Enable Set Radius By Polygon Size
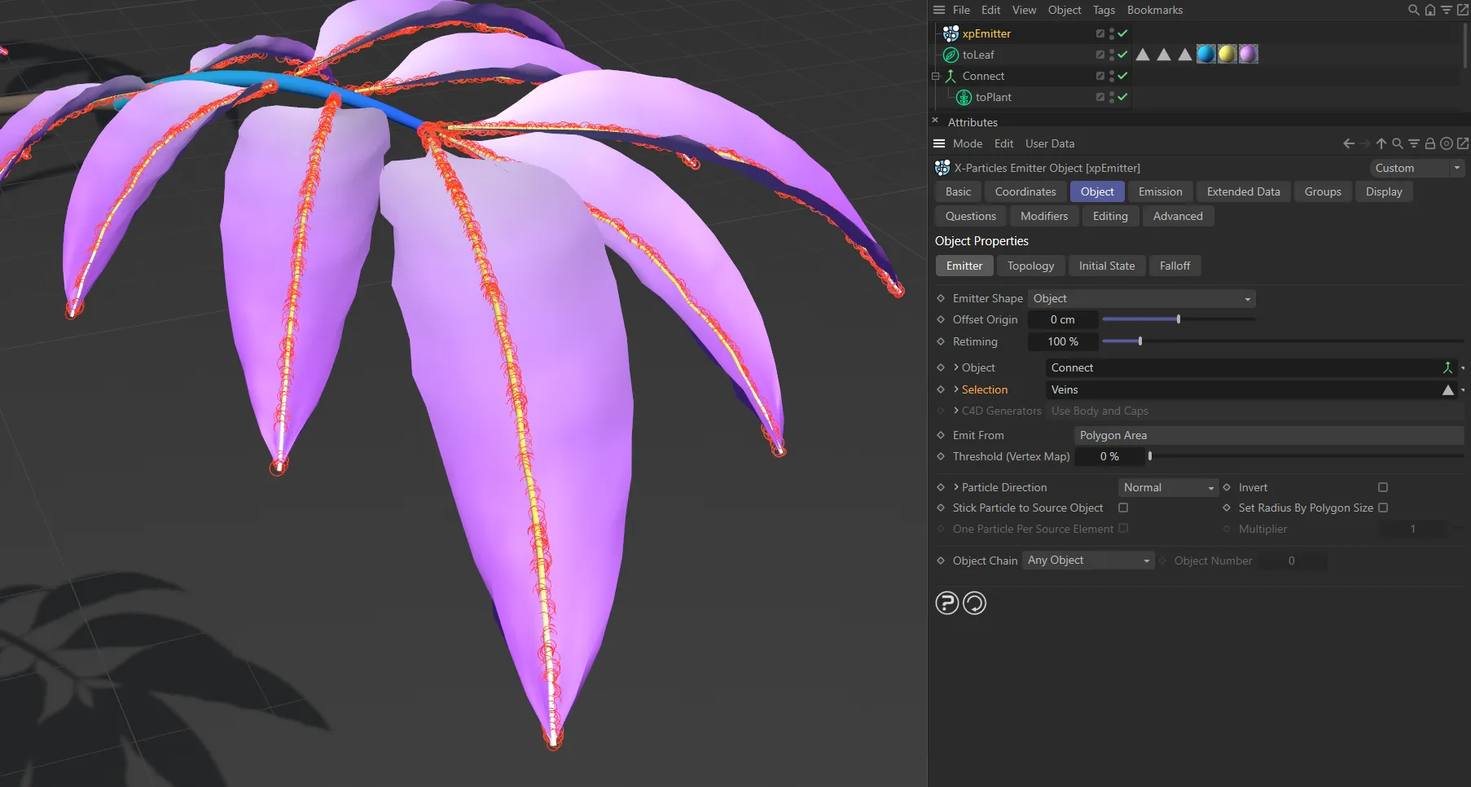1471x787 pixels. 1383,508
